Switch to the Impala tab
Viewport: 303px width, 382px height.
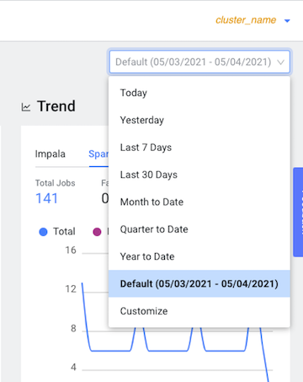click(50, 154)
